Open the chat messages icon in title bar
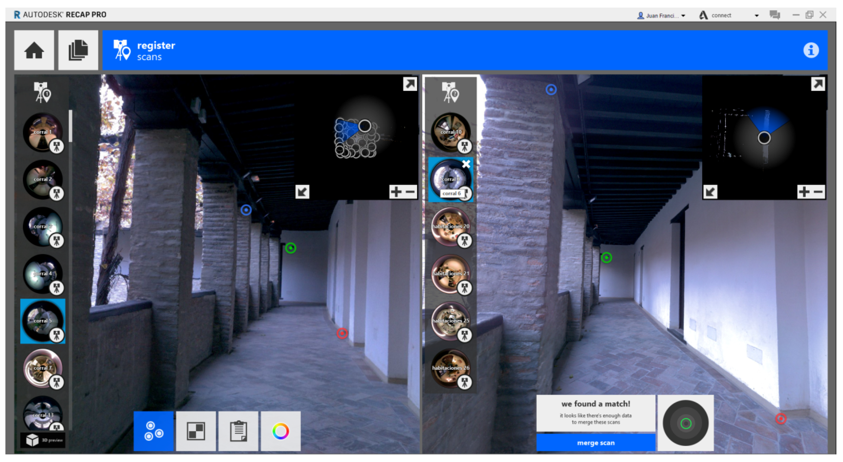Viewport: 843px width, 462px height. pos(774,15)
